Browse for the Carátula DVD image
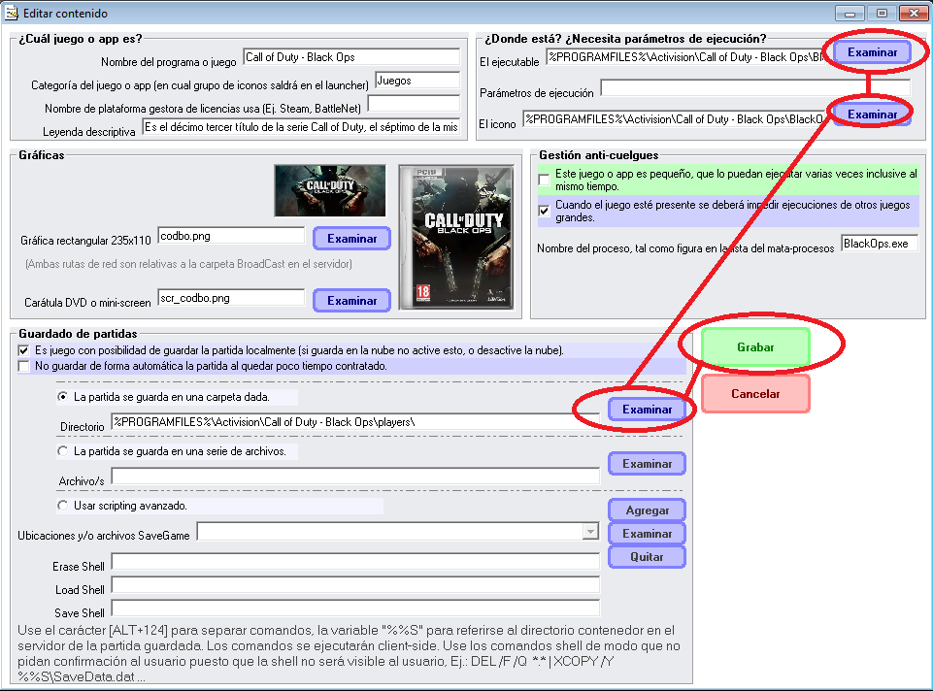The image size is (933, 691). tap(351, 300)
